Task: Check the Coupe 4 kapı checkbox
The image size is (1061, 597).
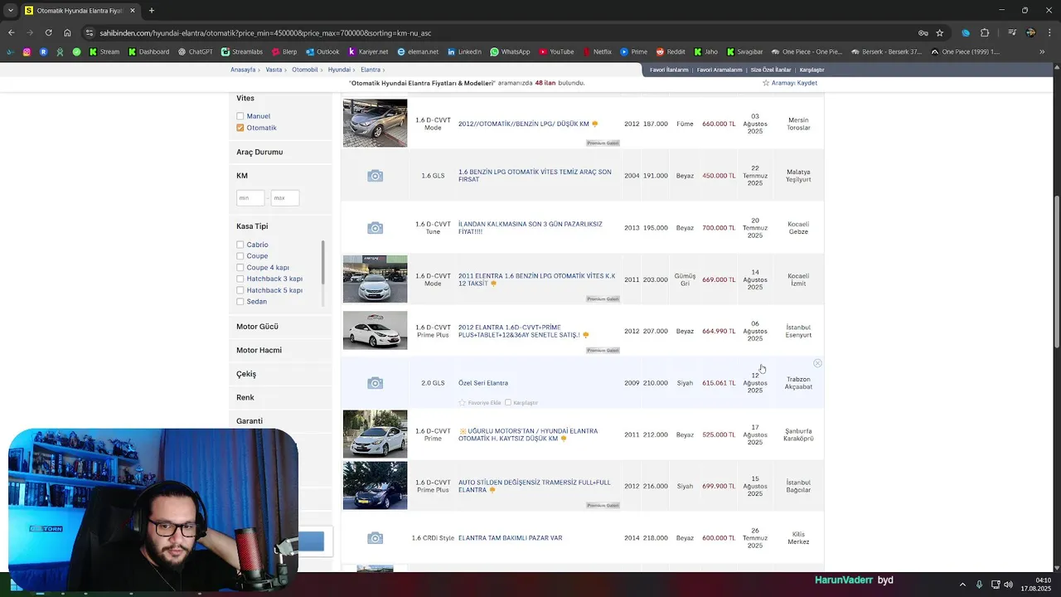Action: pyautogui.click(x=240, y=268)
